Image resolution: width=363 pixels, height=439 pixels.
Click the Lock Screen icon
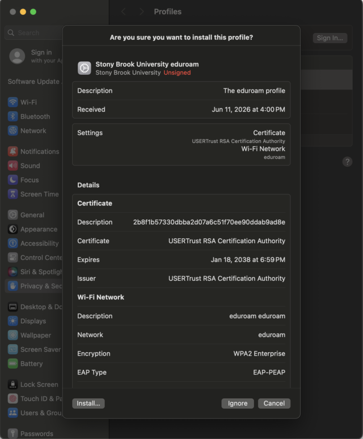(12, 385)
